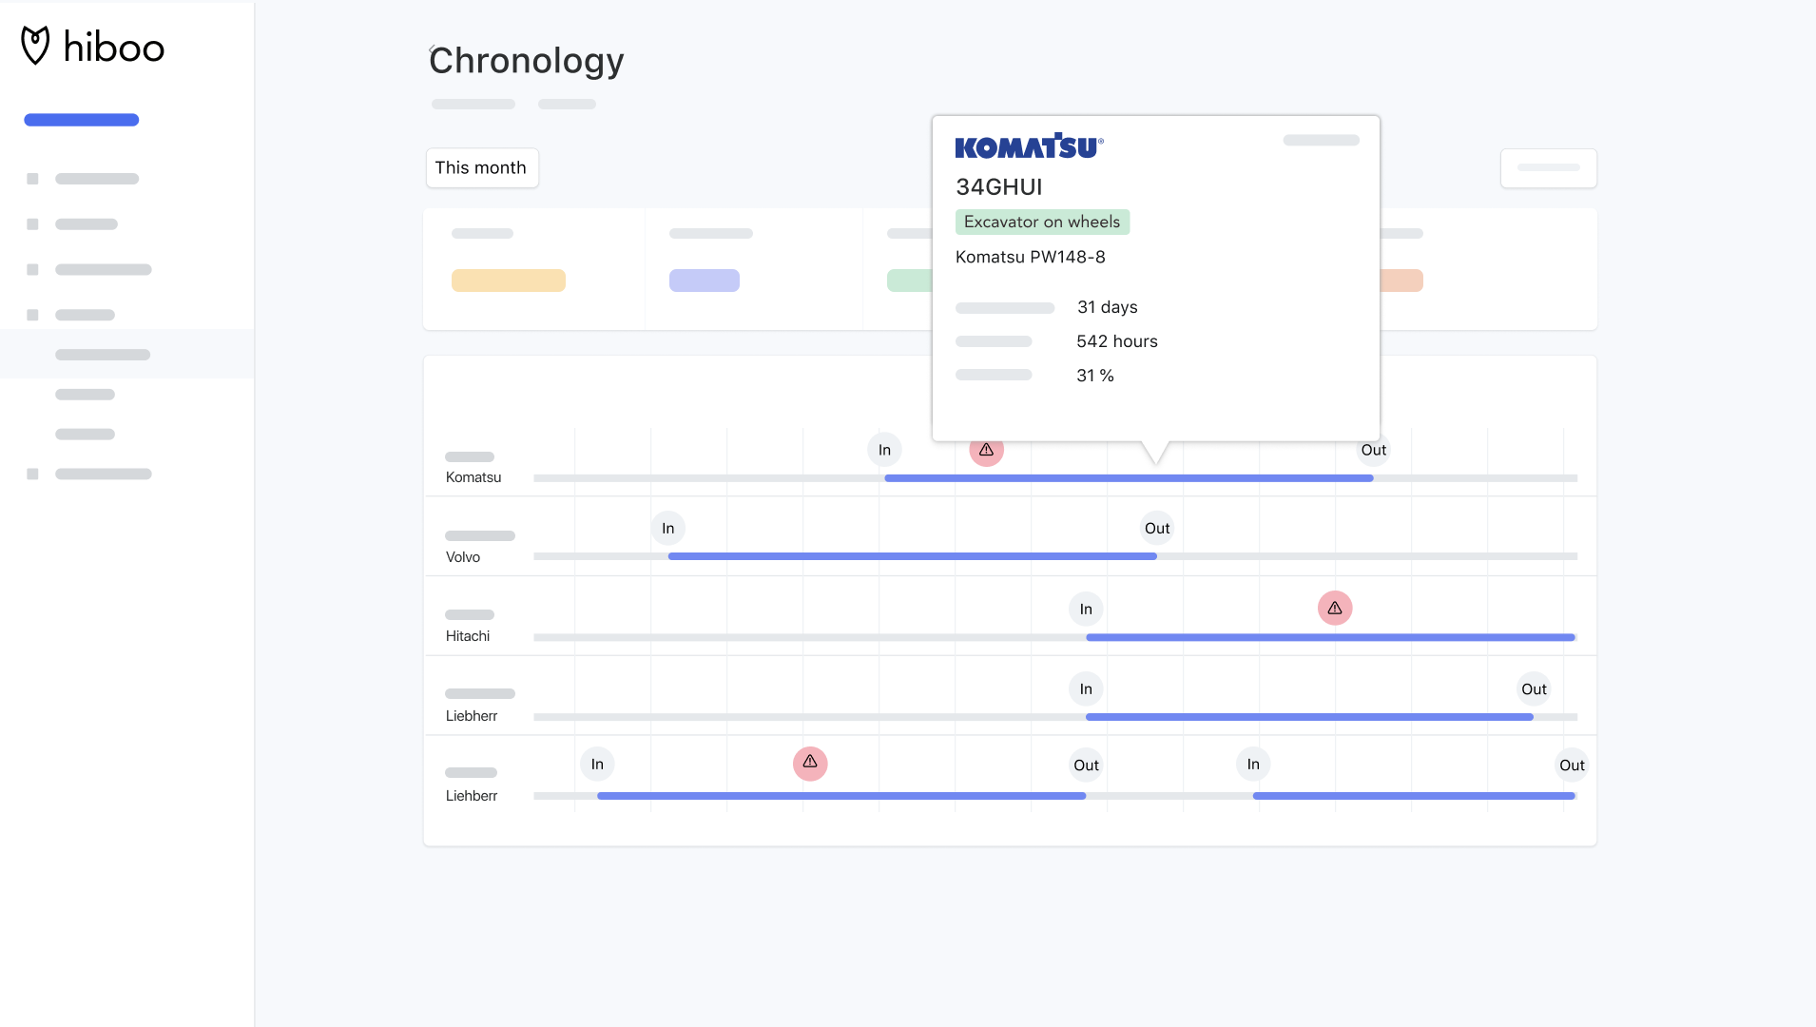Select the Liebherr row Out marker
This screenshot has width=1816, height=1027.
pyautogui.click(x=1534, y=688)
